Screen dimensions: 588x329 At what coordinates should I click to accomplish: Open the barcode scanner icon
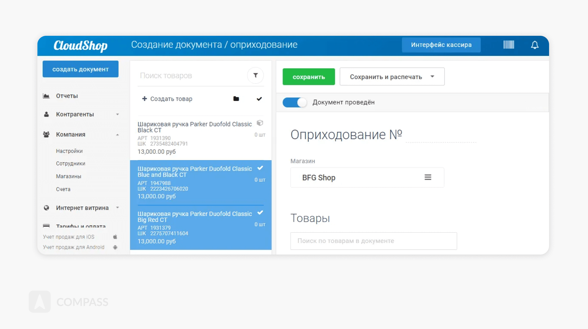(509, 45)
